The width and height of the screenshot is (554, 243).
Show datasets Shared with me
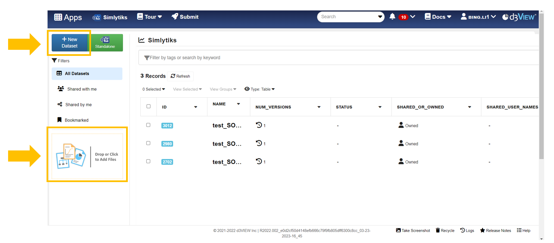click(77, 89)
